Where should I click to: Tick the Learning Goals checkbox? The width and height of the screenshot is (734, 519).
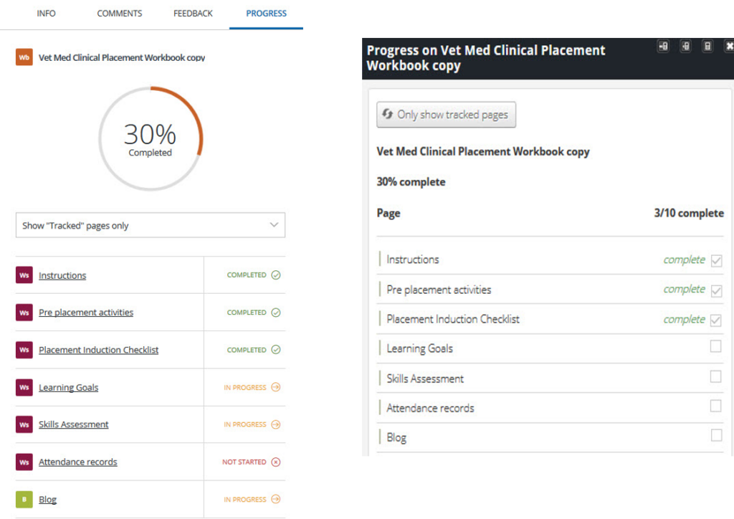[x=715, y=347]
